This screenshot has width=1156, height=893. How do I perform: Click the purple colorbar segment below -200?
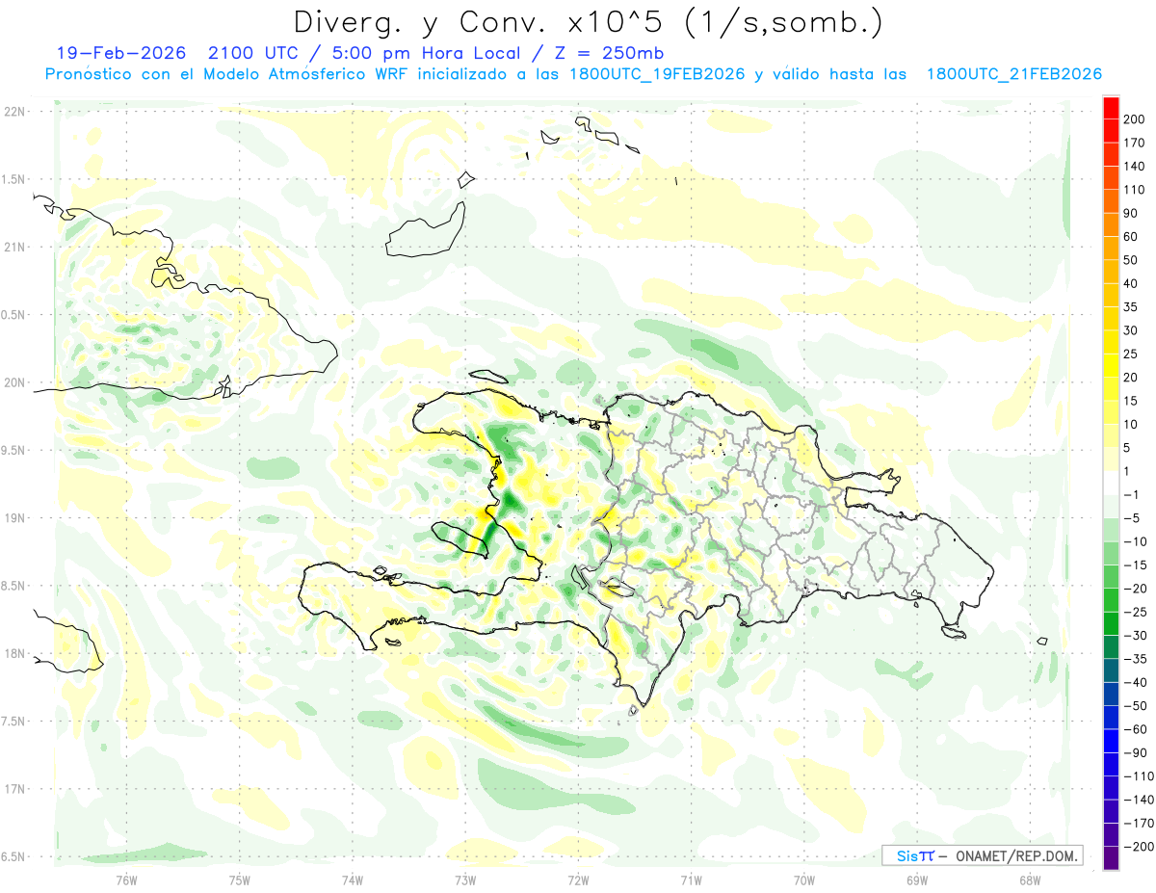(1111, 858)
